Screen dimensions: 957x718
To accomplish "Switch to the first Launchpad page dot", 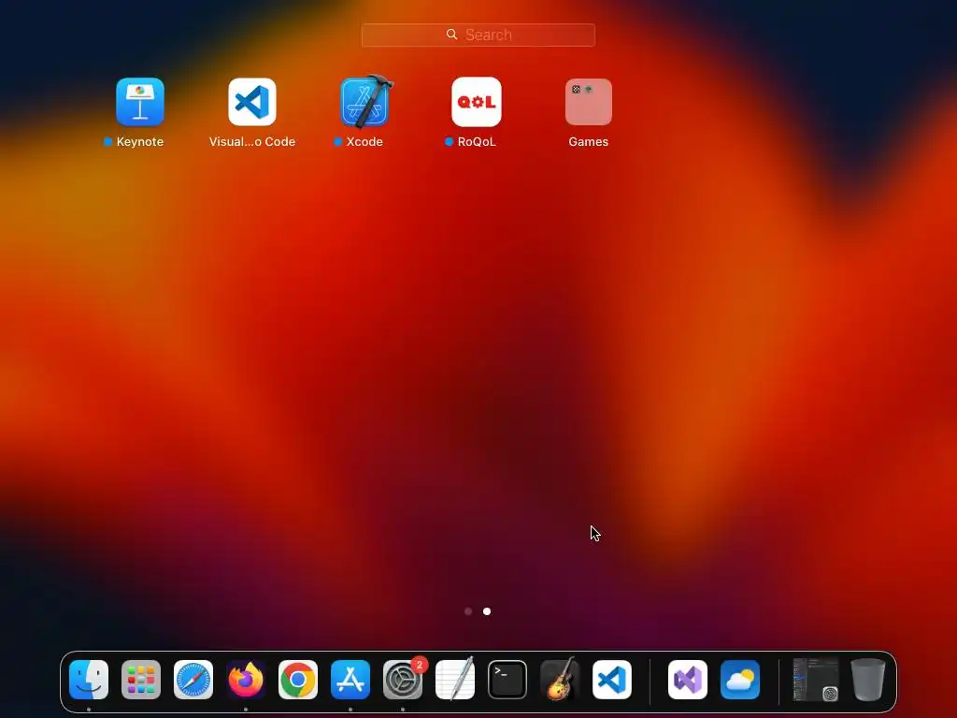I will click(468, 611).
